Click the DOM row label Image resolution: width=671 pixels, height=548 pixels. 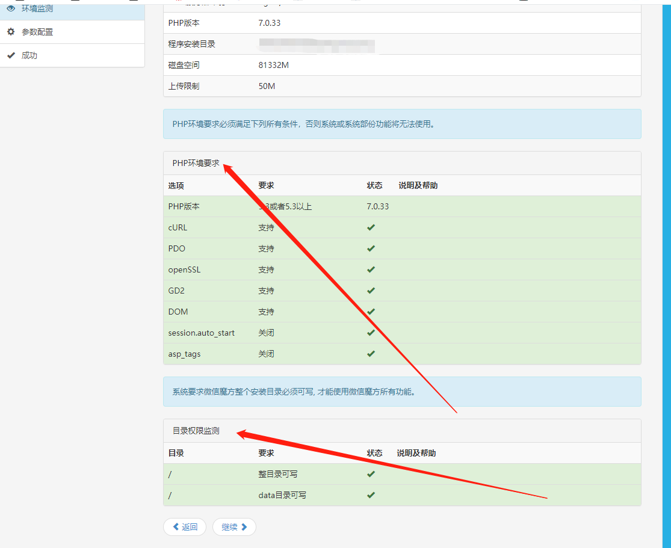click(178, 312)
